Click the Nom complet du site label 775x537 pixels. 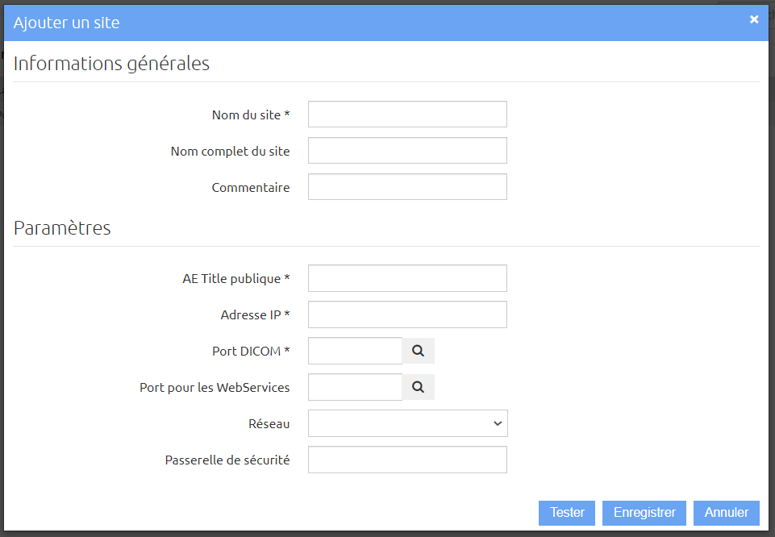pos(231,151)
